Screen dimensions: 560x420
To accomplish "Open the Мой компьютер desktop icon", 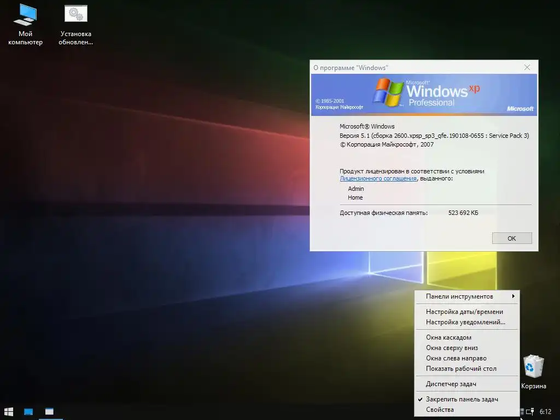I will coord(25,25).
